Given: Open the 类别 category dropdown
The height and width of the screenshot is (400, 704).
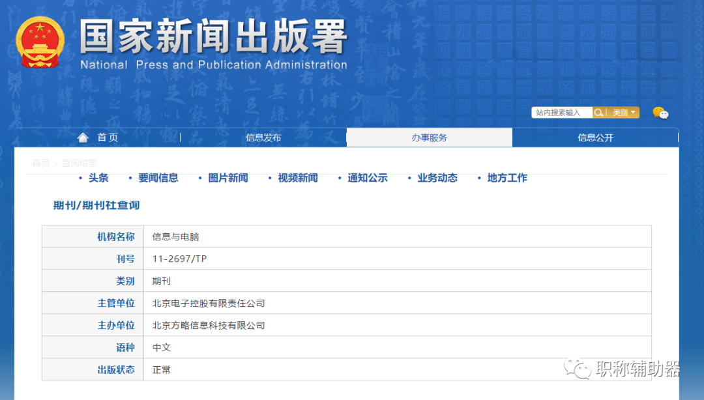Looking at the screenshot, I should pyautogui.click(x=621, y=112).
